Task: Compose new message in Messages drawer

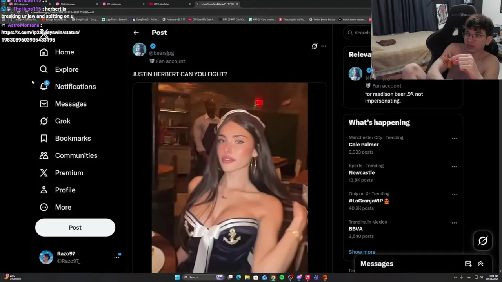Action: pos(468,264)
